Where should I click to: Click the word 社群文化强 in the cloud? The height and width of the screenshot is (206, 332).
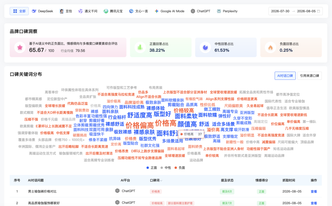[x=150, y=146]
